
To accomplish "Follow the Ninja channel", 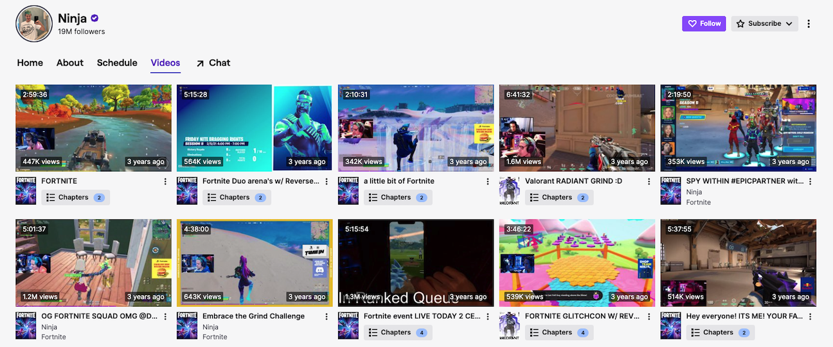I will pyautogui.click(x=704, y=24).
